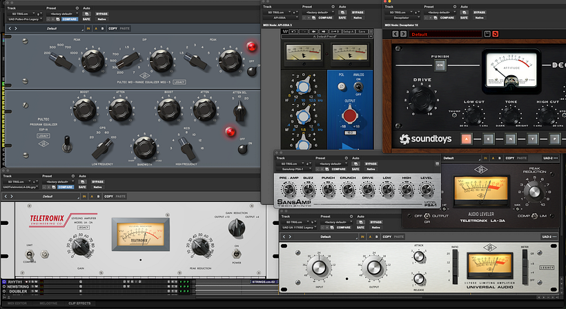Mute the DOUBLER track with M button
The image size is (566, 309).
pyautogui.click(x=37, y=291)
